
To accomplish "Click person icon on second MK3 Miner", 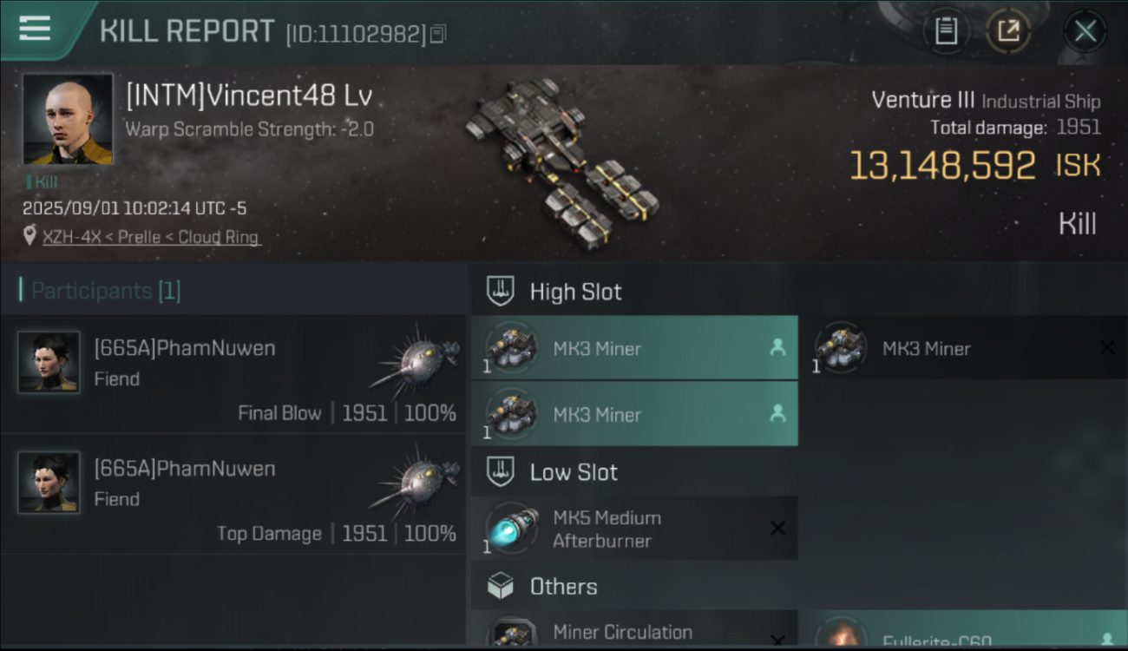I will (x=777, y=414).
